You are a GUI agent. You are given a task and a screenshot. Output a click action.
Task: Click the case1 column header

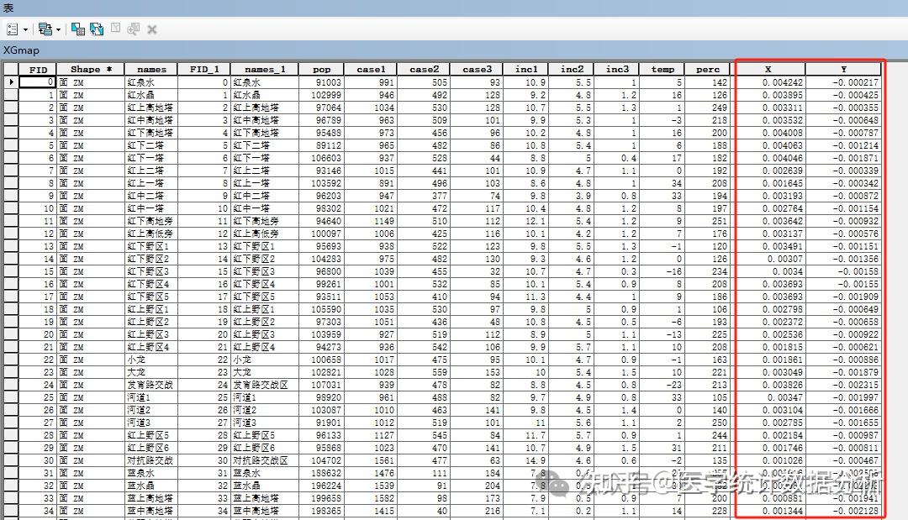tap(371, 69)
